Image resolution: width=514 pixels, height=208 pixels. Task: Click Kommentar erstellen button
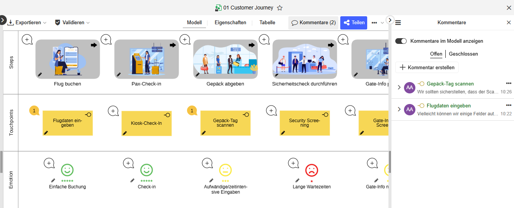tap(427, 67)
